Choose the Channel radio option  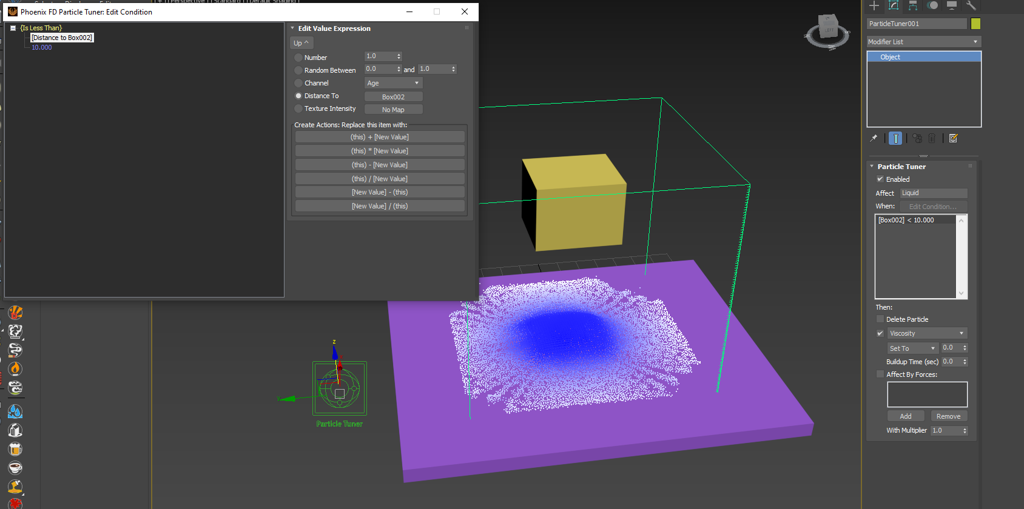click(x=298, y=83)
